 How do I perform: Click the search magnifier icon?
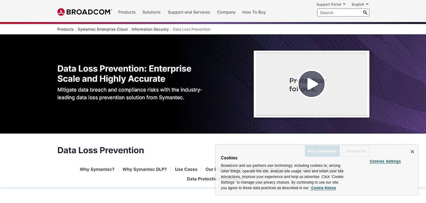click(365, 12)
